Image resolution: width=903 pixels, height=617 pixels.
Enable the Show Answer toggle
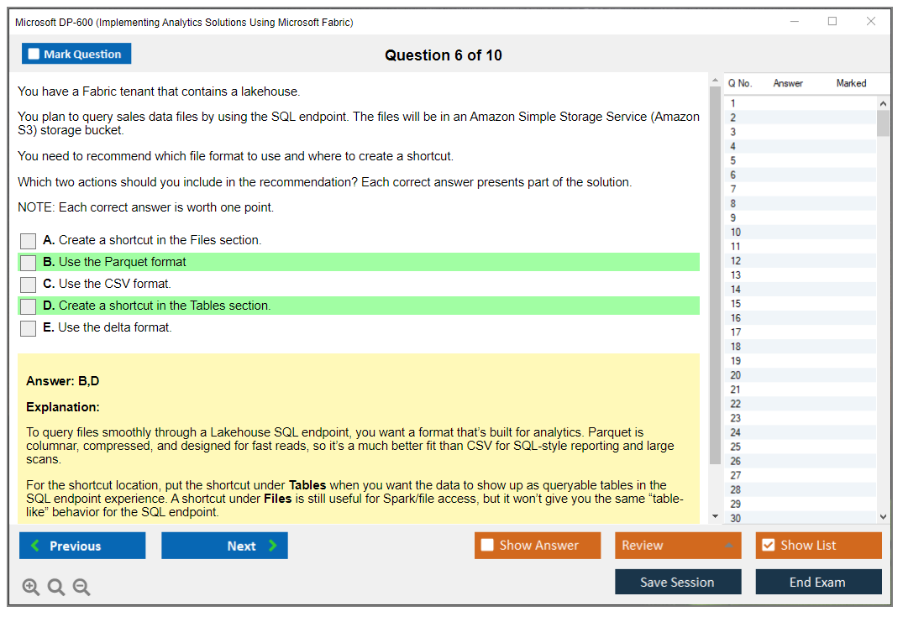click(x=487, y=545)
